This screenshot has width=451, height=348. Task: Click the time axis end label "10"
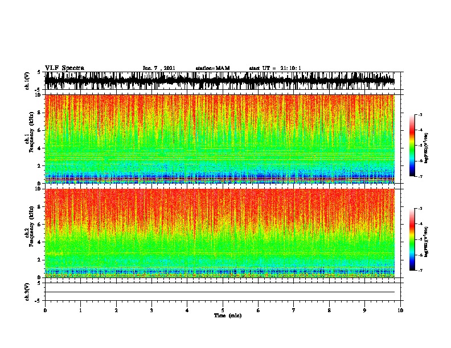point(400,310)
